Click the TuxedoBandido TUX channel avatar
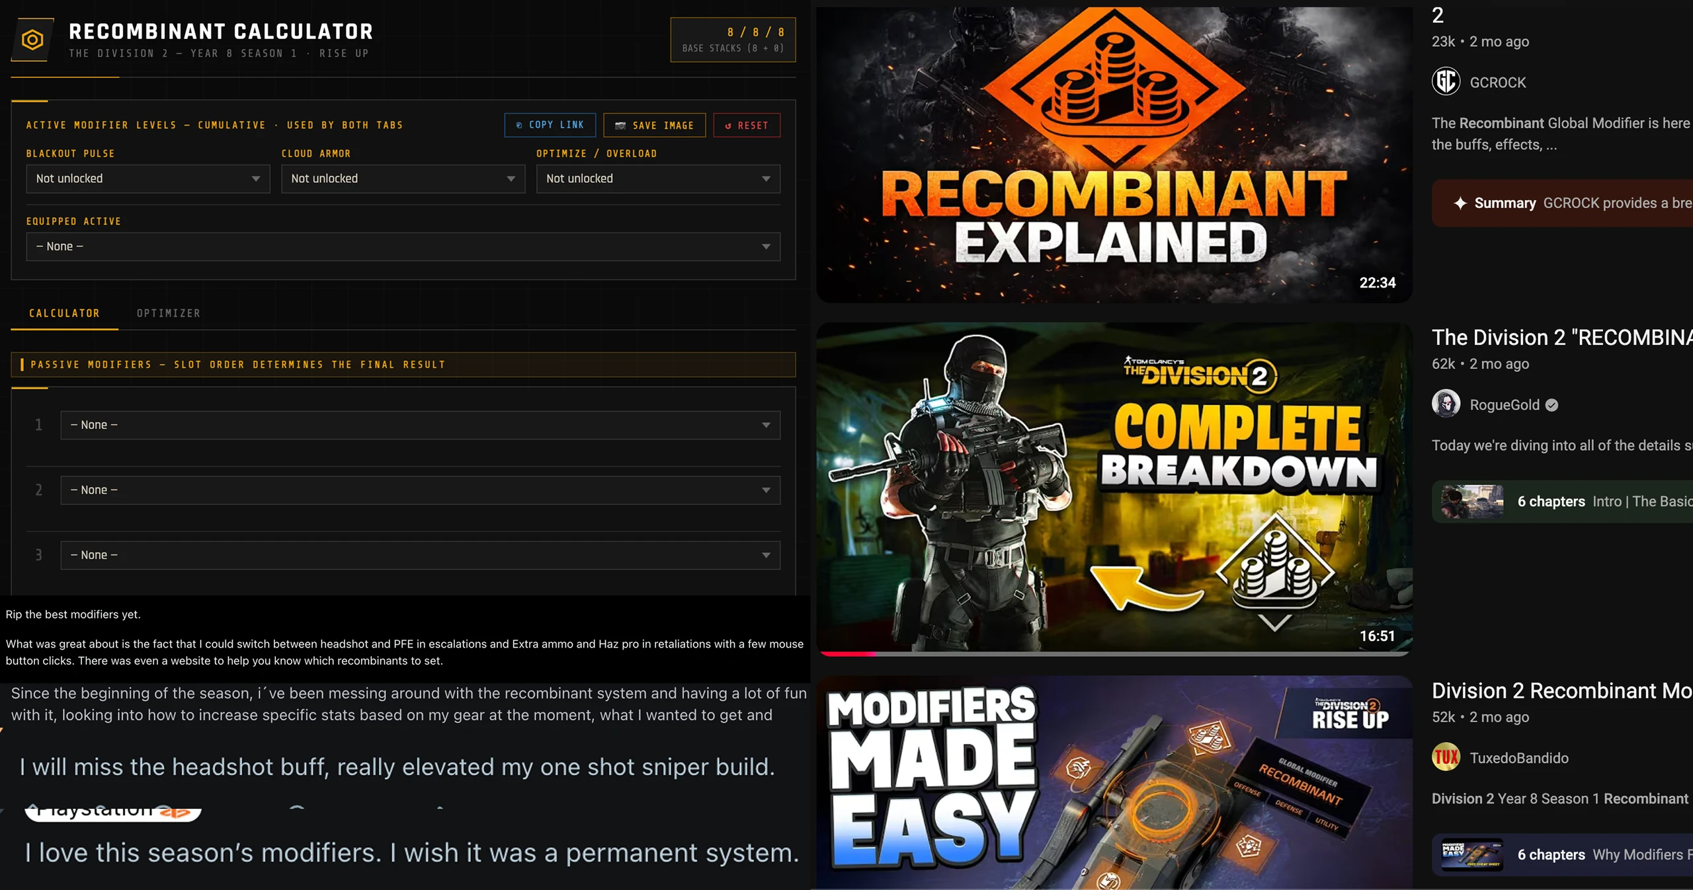The image size is (1693, 890). pos(1446,757)
